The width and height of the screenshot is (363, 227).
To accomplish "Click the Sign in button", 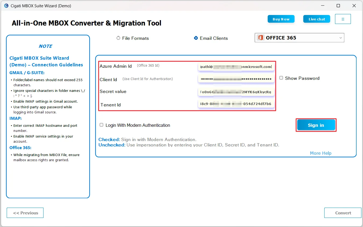I will [316, 125].
